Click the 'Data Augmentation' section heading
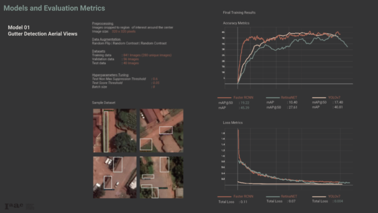This screenshot has height=213, width=378. tap(106, 39)
